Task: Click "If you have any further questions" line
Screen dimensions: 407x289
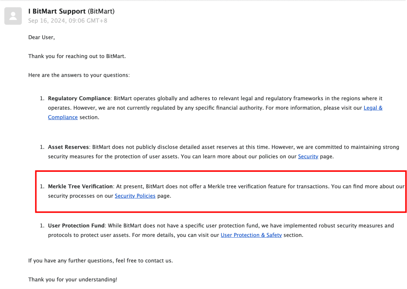Action: (101, 261)
